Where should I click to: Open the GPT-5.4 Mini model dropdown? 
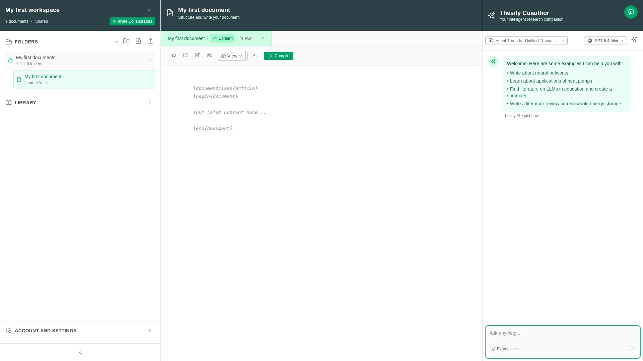[605, 41]
